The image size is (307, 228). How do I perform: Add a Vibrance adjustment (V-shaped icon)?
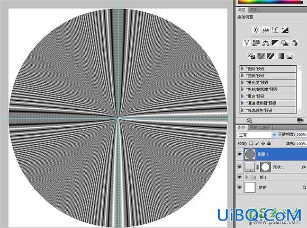tap(246, 43)
